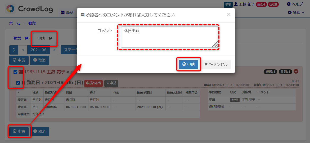
Task: Collapse the record with red circle arrow
Action: (x=296, y=71)
